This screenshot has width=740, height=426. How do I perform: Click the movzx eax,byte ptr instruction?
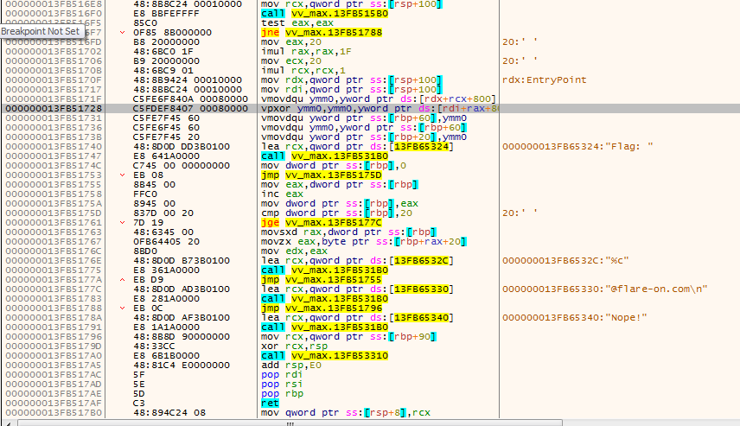coord(364,242)
